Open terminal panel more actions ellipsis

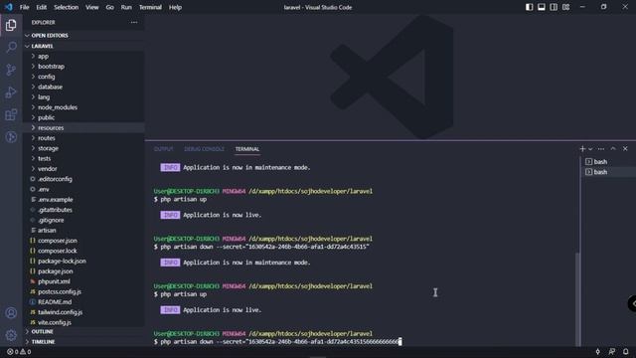click(601, 149)
